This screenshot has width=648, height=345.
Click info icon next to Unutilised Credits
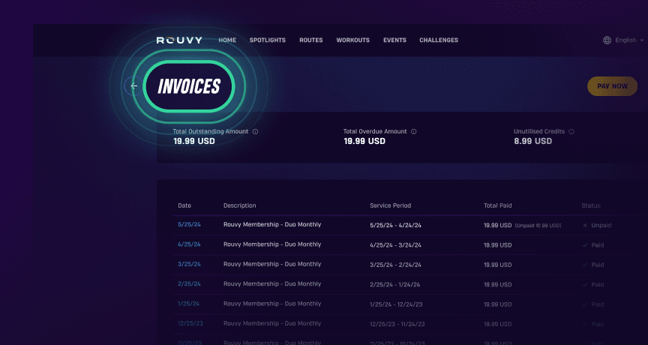coord(571,132)
